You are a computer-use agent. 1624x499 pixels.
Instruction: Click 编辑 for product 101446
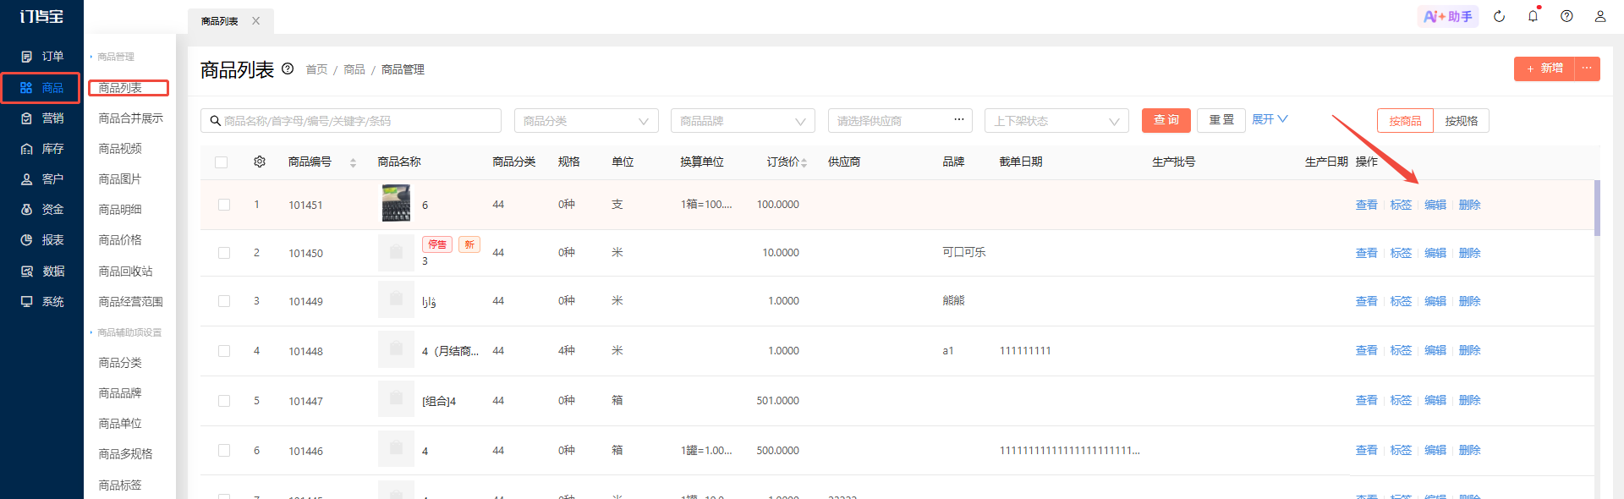1435,450
